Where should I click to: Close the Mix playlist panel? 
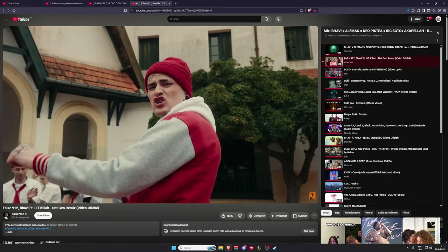click(x=437, y=33)
